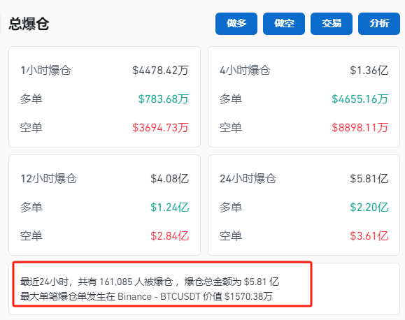Click the Binance - BTCUSDT $1570.38万 line
This screenshot has height=320, width=405.
tap(146, 296)
